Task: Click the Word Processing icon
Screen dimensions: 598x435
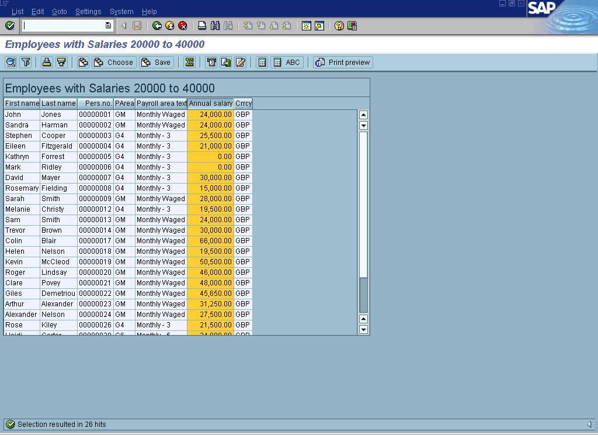Action: coord(211,62)
